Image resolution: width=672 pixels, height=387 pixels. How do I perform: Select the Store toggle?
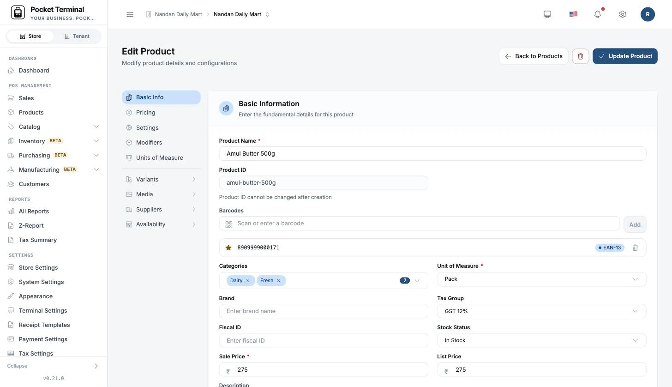pos(30,36)
